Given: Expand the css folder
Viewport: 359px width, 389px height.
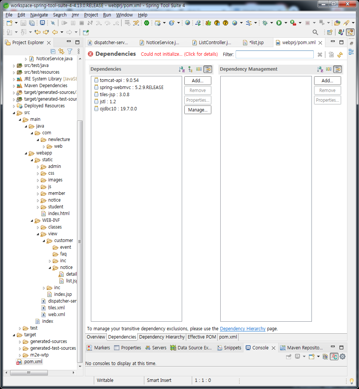Looking at the screenshot, I should tap(38, 174).
